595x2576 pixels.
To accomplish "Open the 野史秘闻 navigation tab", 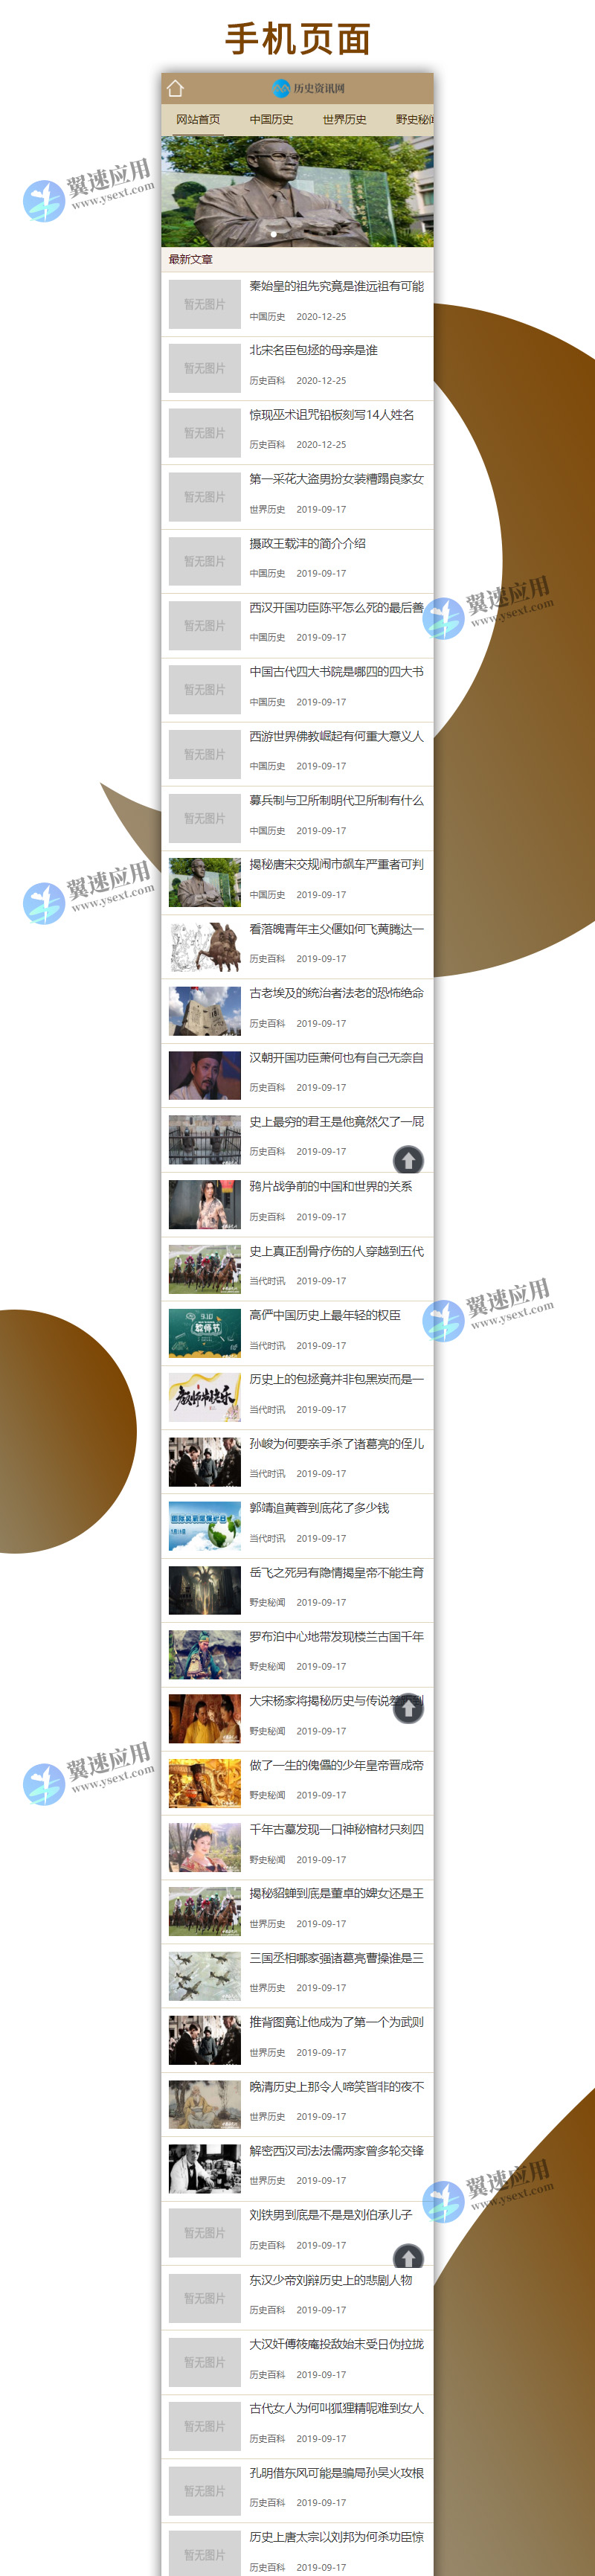I will [x=413, y=119].
